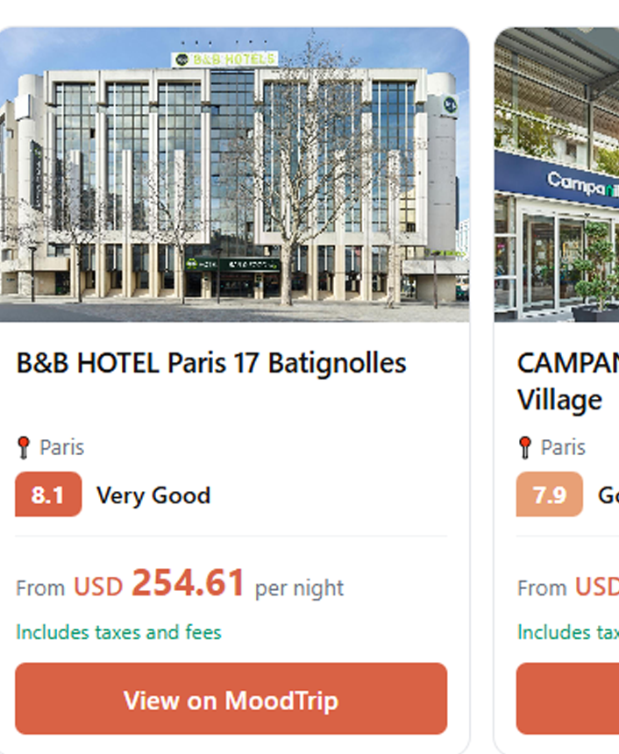Click the rating label beside the 7.9 badge
This screenshot has width=619, height=754.
[608, 495]
